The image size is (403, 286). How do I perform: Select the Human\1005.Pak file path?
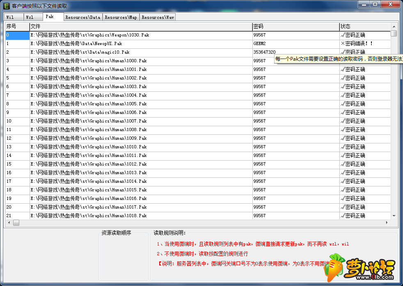click(x=89, y=104)
